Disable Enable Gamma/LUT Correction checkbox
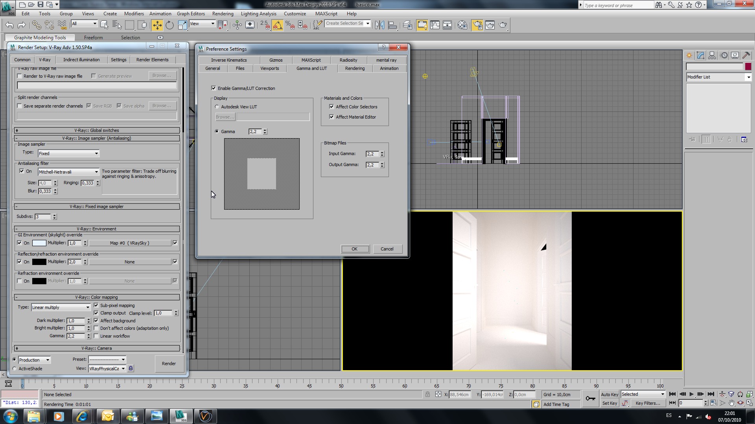 [214, 88]
